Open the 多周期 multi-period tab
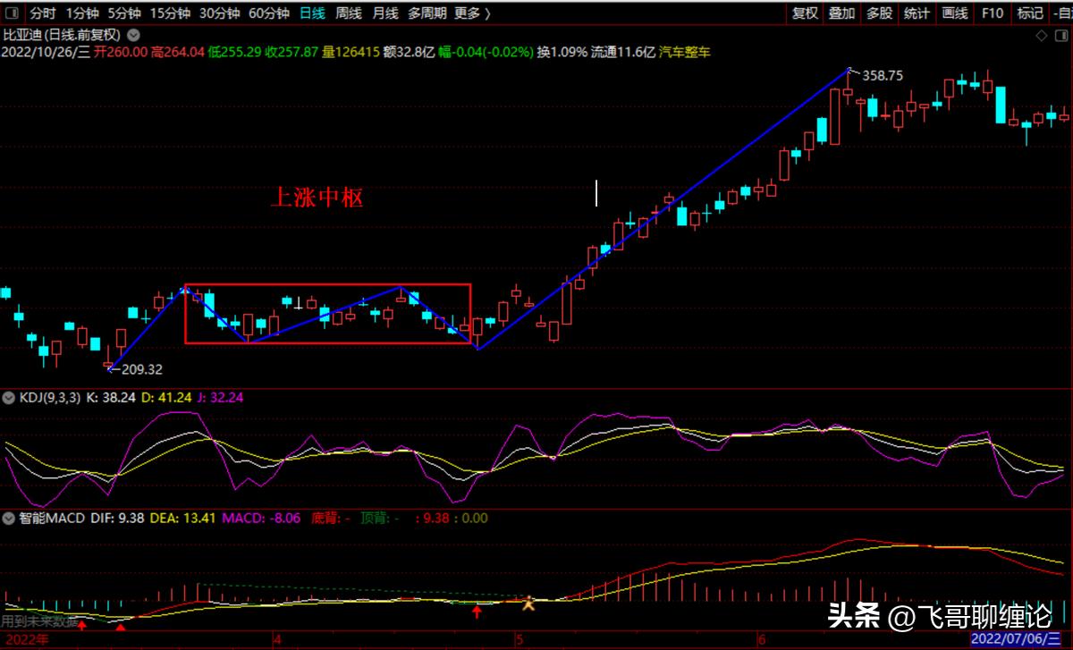This screenshot has width=1073, height=650. [427, 13]
